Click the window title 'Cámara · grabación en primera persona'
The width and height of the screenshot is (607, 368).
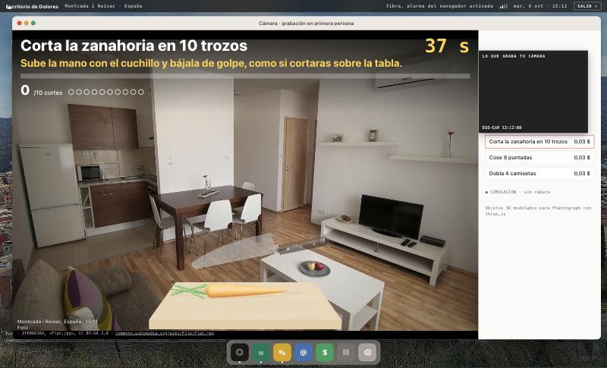pos(307,24)
